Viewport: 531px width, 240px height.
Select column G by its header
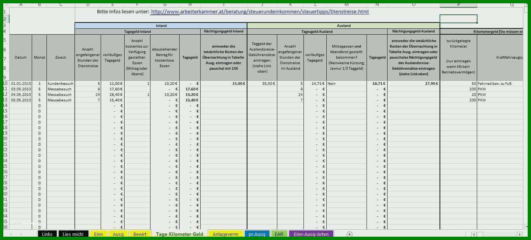pos(165,5)
